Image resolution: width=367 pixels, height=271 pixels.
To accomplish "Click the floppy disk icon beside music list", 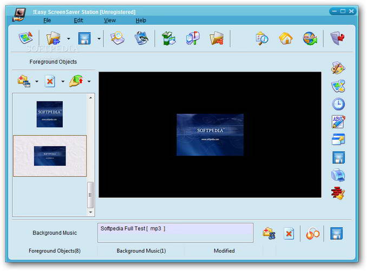I will 337,233.
